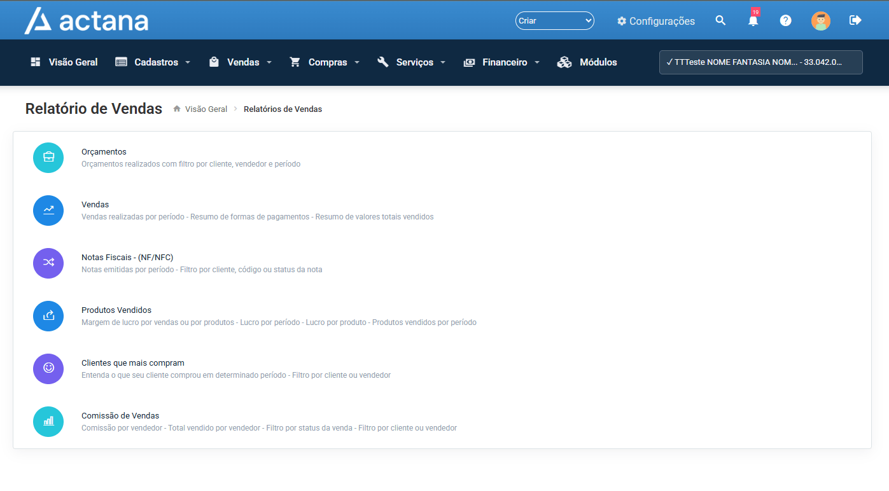
Task: Click the Produtos Vendidos share circle icon
Action: (48, 316)
